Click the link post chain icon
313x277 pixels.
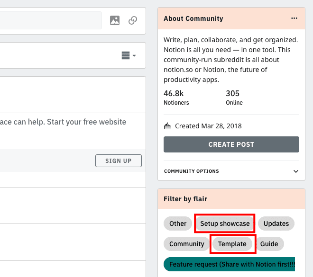click(x=133, y=20)
